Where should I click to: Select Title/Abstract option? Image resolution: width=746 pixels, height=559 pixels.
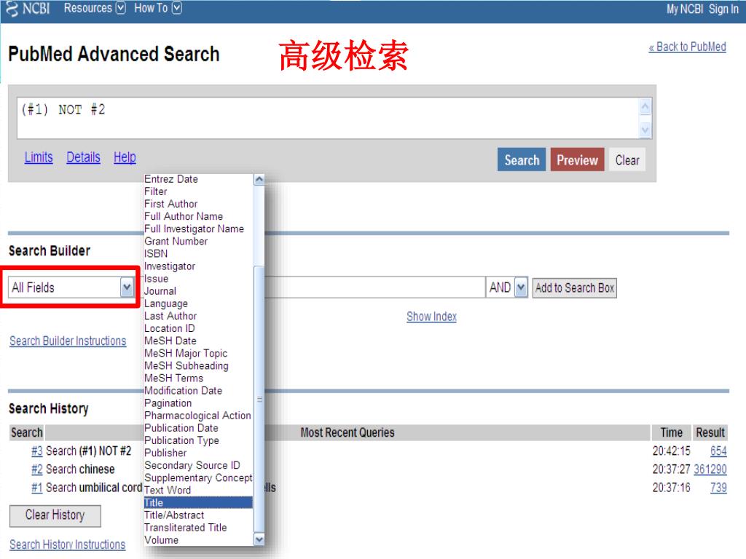(x=198, y=515)
